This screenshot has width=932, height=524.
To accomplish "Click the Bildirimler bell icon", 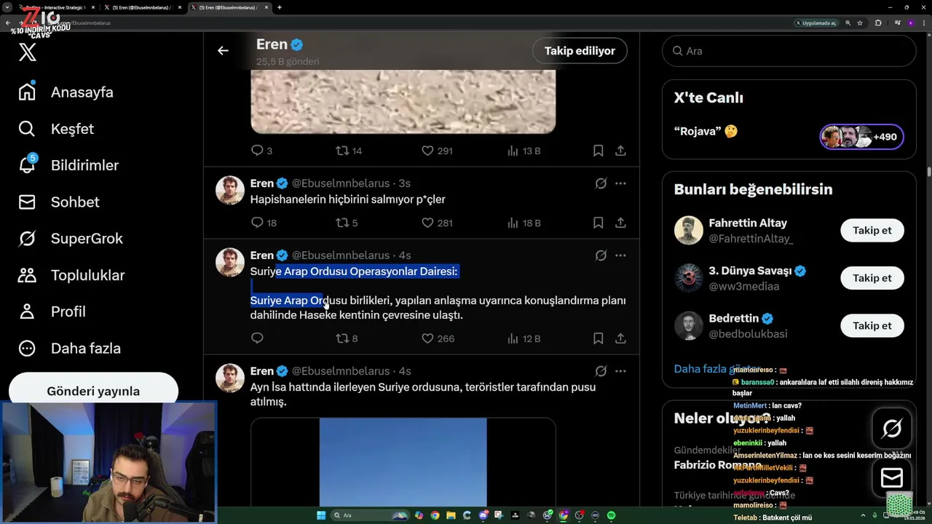I will click(27, 165).
